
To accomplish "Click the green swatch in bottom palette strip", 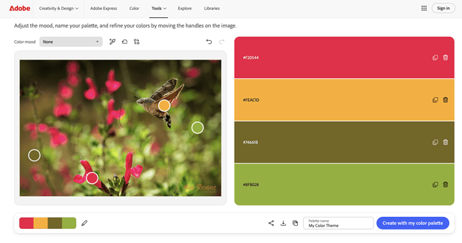I will point(69,224).
